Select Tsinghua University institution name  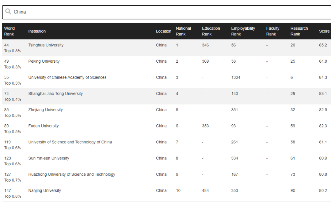pyautogui.click(x=46, y=45)
